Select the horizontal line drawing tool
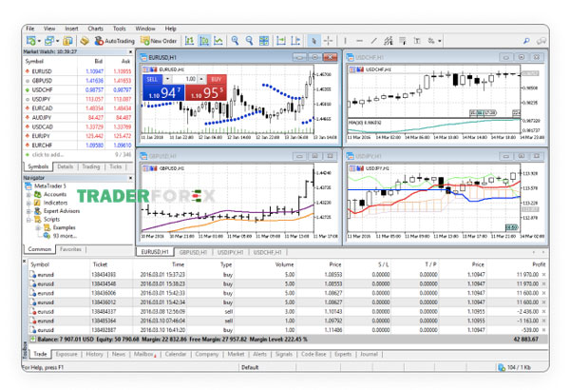Screen dimensions: 570x390 (359, 41)
